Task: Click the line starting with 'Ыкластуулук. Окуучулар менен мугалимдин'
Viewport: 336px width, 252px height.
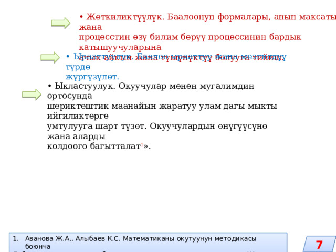Action: (151, 86)
